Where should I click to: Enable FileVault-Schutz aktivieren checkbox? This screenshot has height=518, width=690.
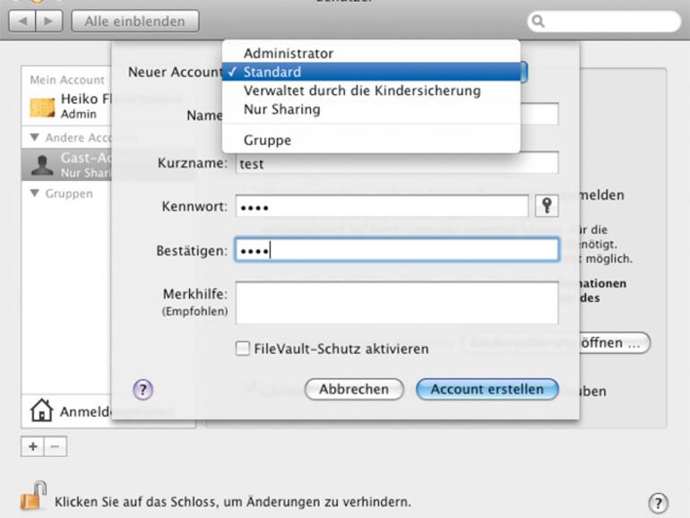[243, 349]
